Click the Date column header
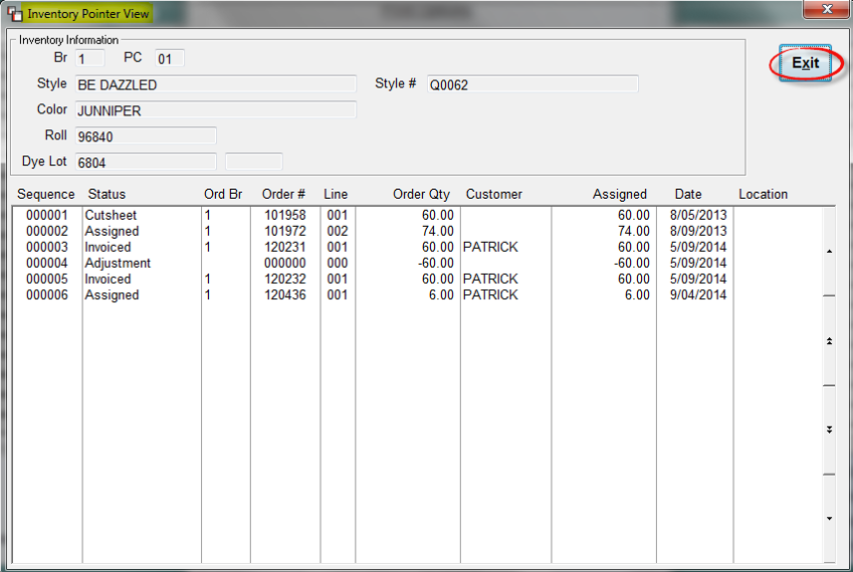Screen dimensions: 853x572 point(688,194)
